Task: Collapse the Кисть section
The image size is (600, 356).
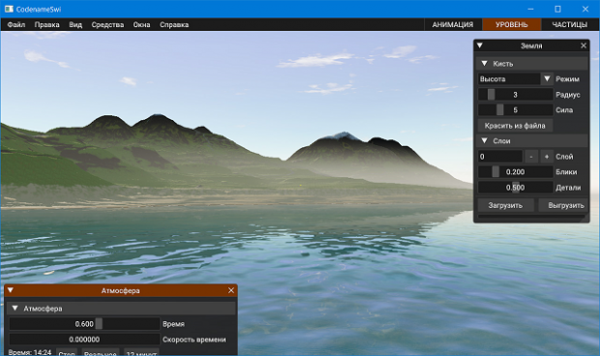Action: (484, 64)
